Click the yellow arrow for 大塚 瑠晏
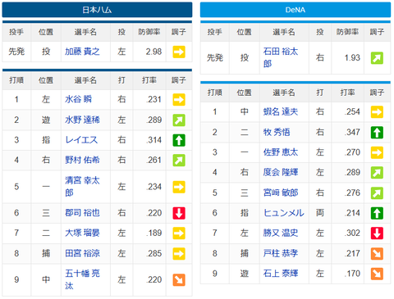 pos(179,233)
